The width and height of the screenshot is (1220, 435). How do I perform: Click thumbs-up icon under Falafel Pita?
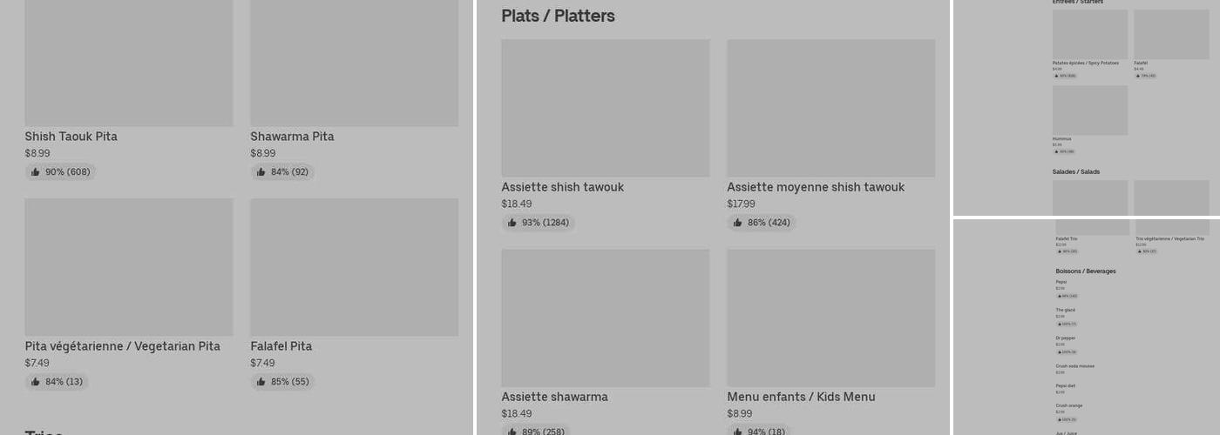pyautogui.click(x=261, y=382)
